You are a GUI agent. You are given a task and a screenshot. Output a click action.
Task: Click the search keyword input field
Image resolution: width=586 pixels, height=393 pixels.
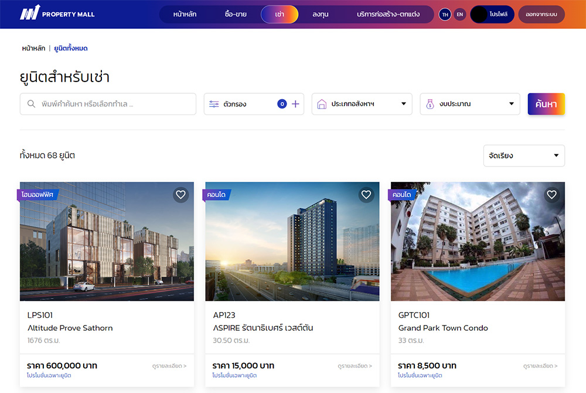[x=108, y=104]
